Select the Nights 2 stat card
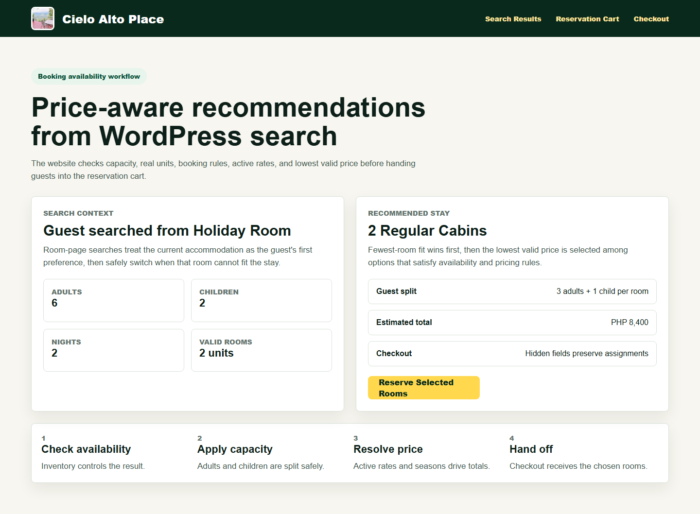 tap(114, 350)
